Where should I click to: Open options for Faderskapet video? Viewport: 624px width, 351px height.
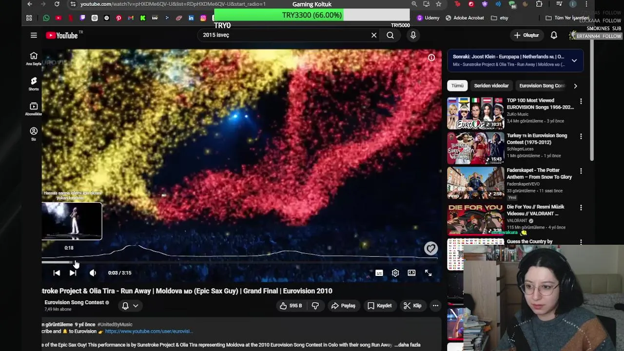point(581,171)
